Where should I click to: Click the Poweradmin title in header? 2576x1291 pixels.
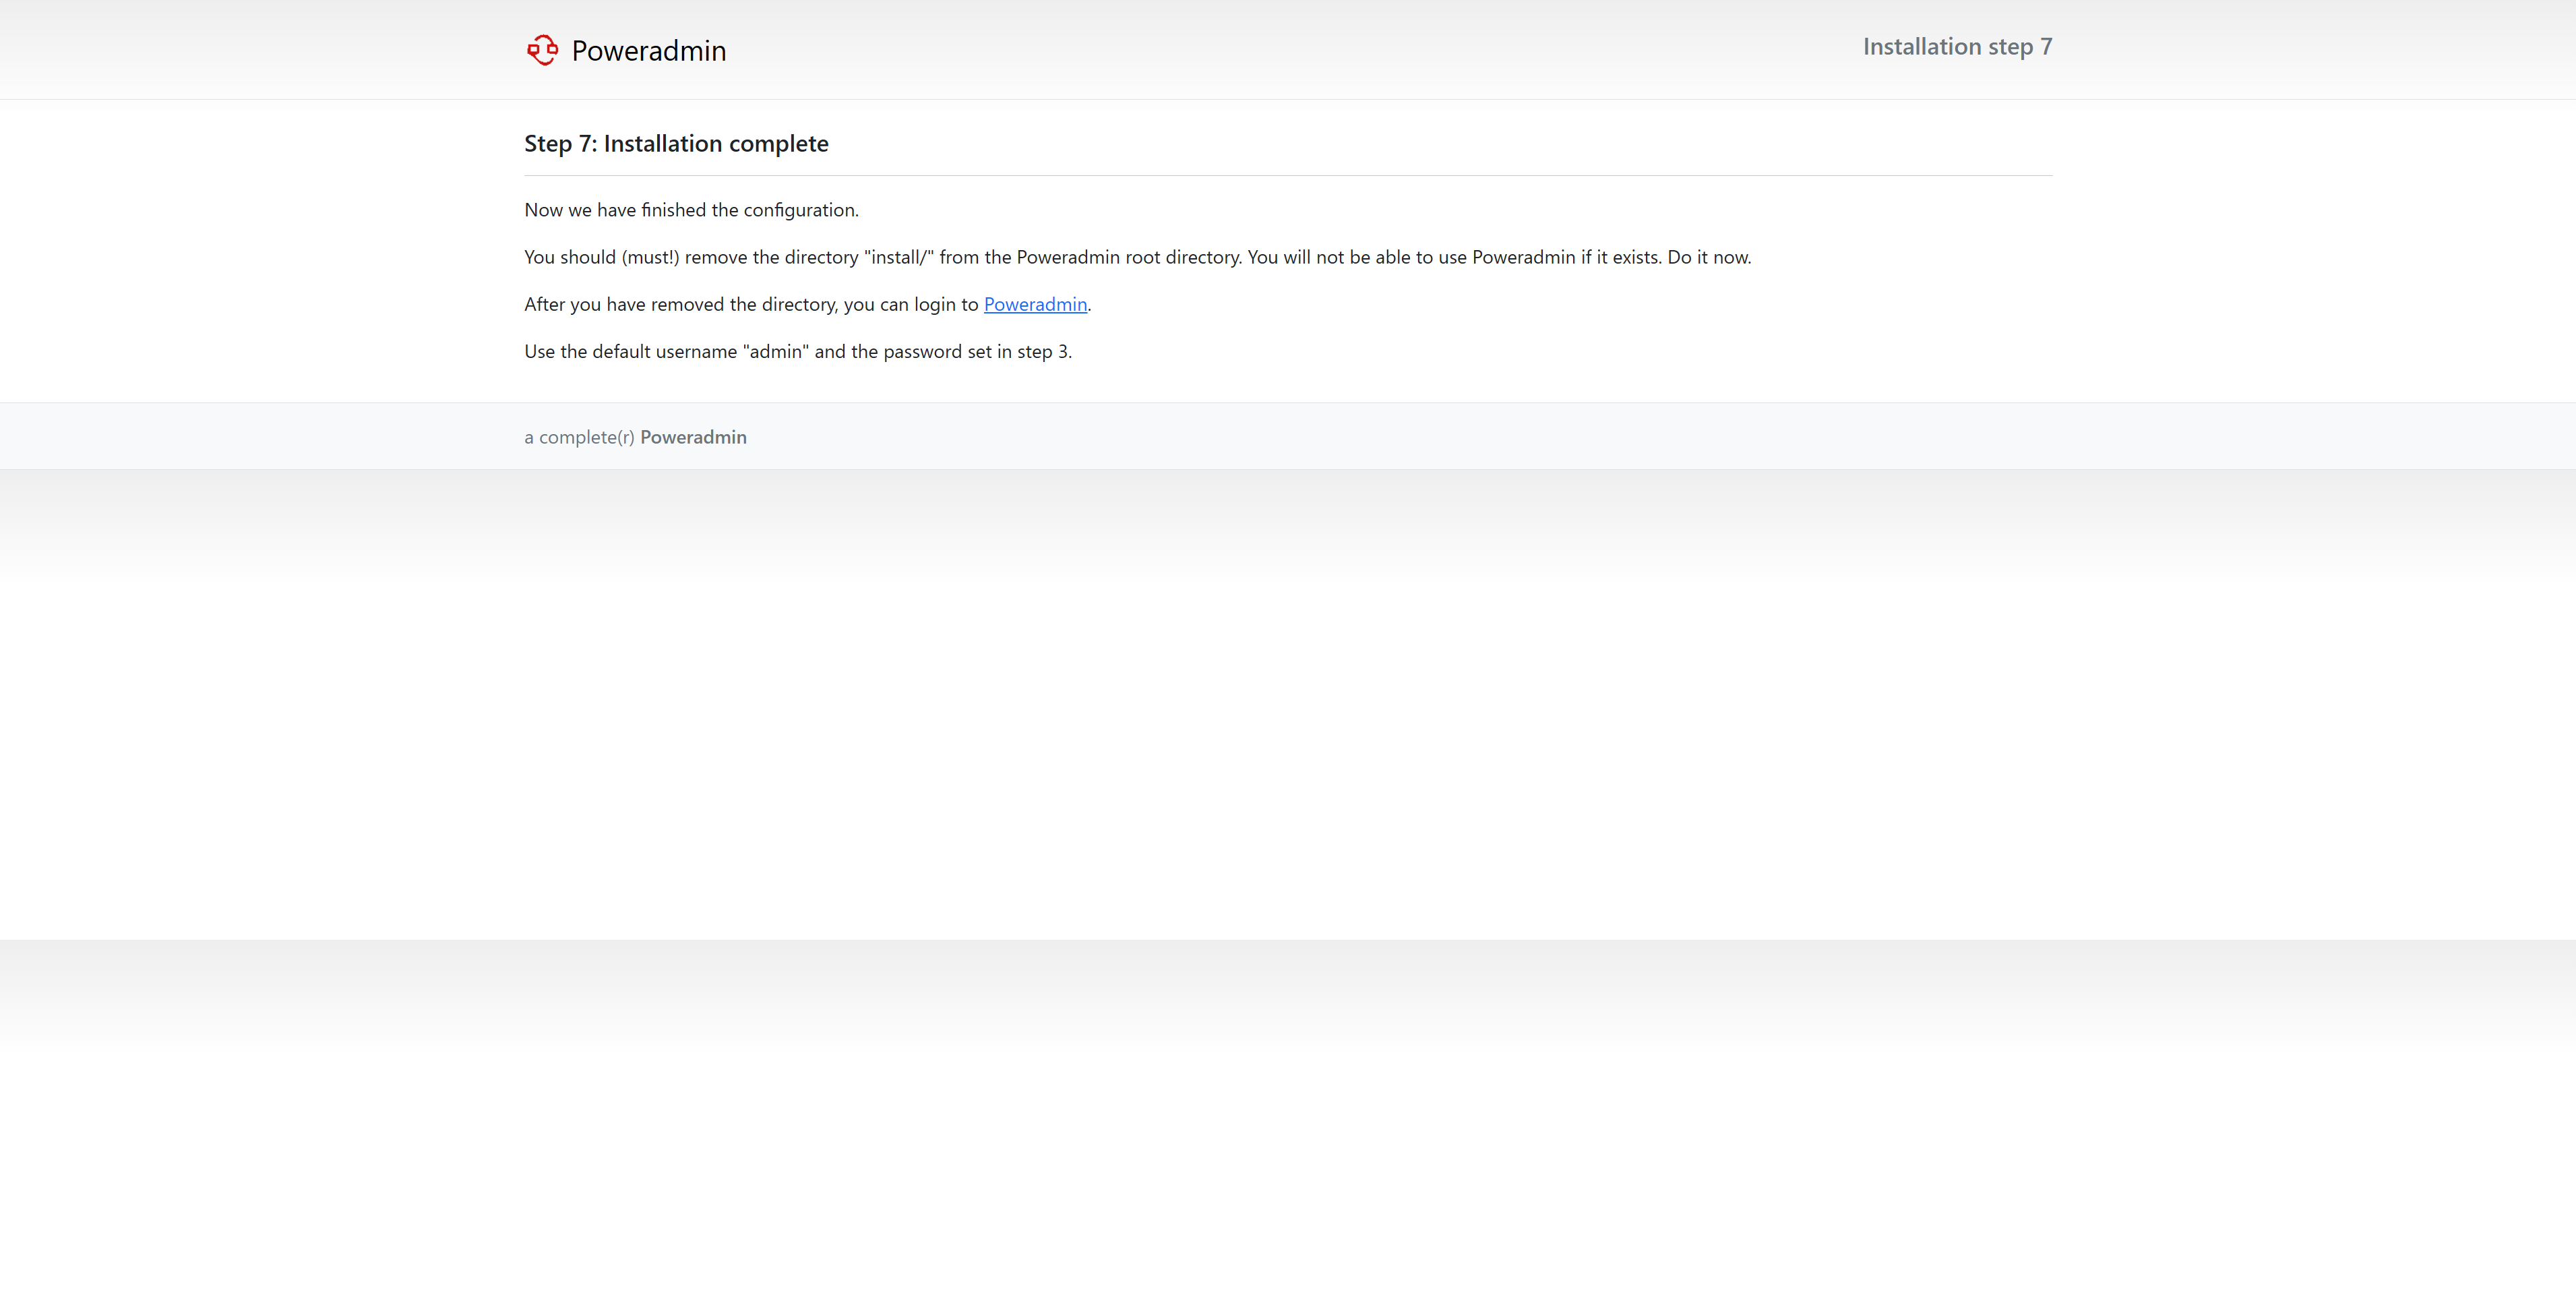click(x=648, y=51)
